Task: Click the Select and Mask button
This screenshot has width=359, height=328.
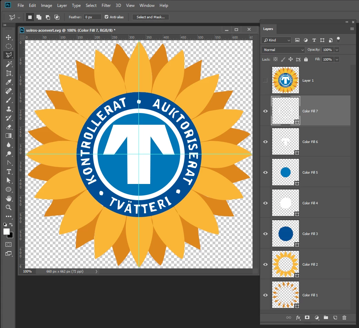Action: pos(151,17)
